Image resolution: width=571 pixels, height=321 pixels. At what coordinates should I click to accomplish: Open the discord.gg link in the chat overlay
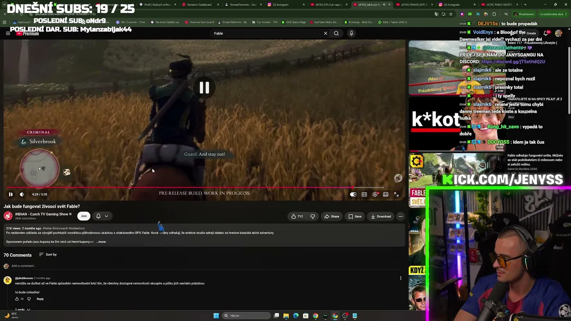pyautogui.click(x=513, y=62)
